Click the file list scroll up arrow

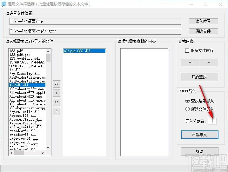[48, 52]
